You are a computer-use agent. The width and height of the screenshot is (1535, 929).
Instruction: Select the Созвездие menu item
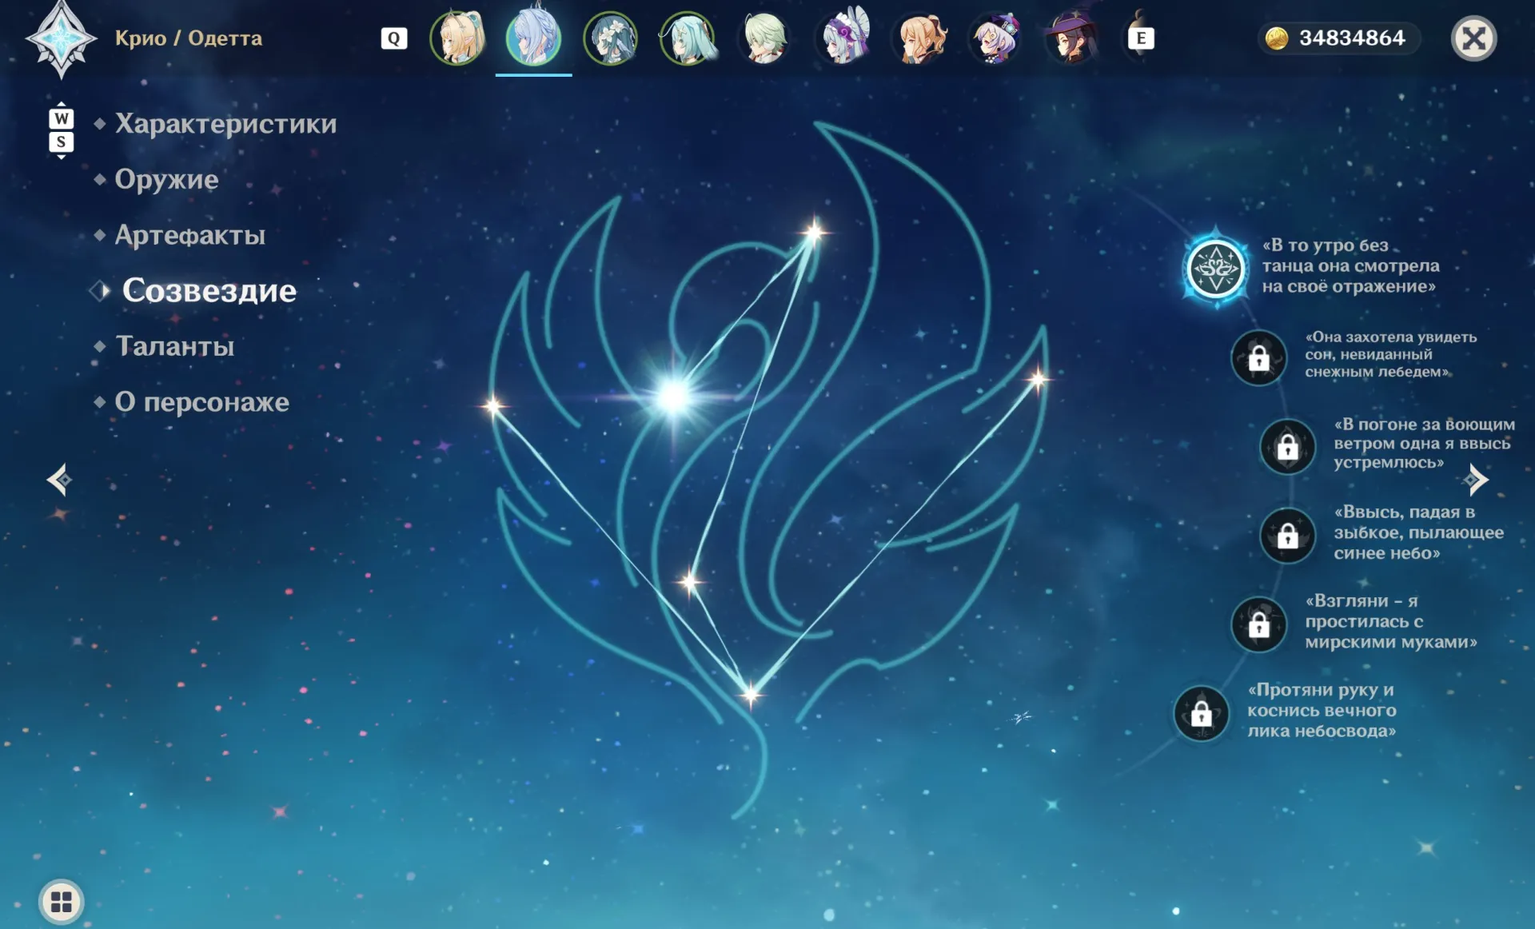(x=209, y=290)
